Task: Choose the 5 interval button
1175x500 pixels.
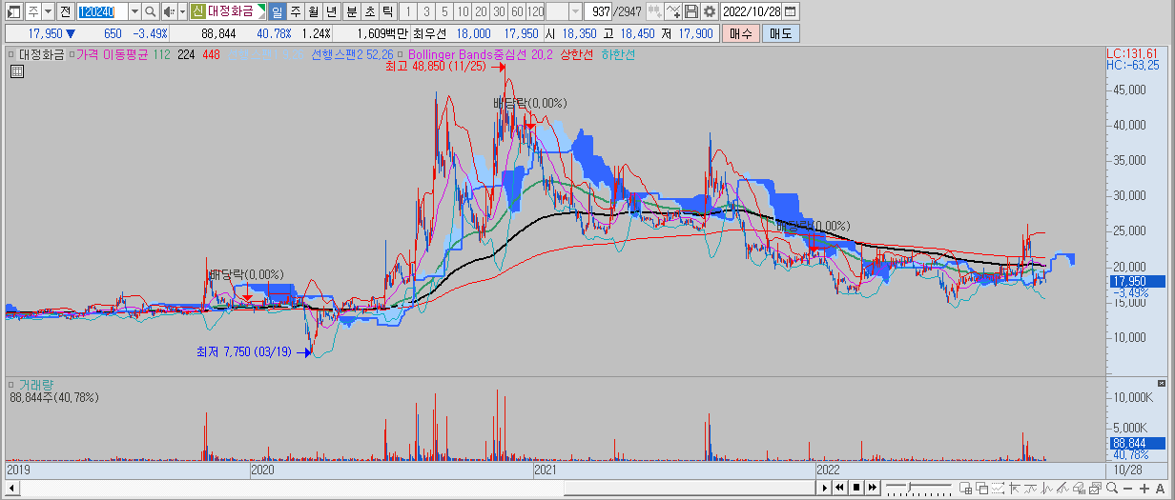Action: point(443,11)
